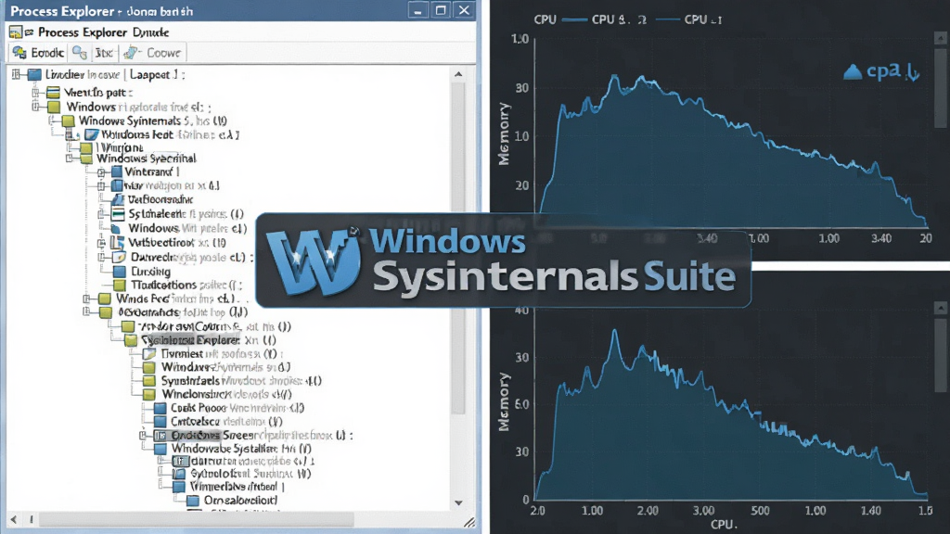
Task: Click the icon on Vatsbectiront row
Action: click(118, 243)
